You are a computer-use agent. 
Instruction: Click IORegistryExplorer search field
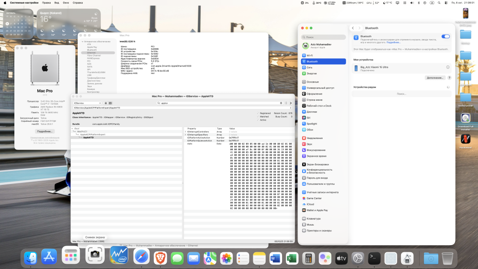click(x=220, y=103)
